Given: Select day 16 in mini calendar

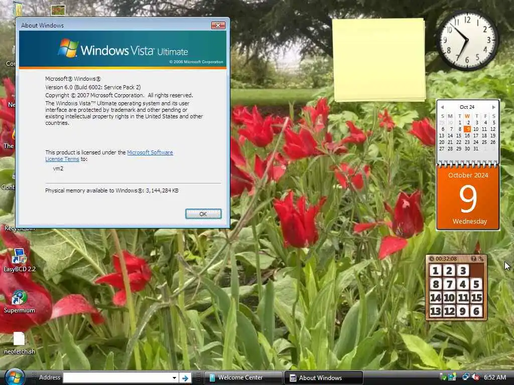Looking at the screenshot, I should [467, 135].
